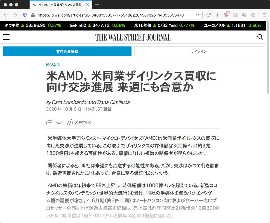Open the browser downloads panel
Viewport: 270px width, 223px height.
[217, 15]
